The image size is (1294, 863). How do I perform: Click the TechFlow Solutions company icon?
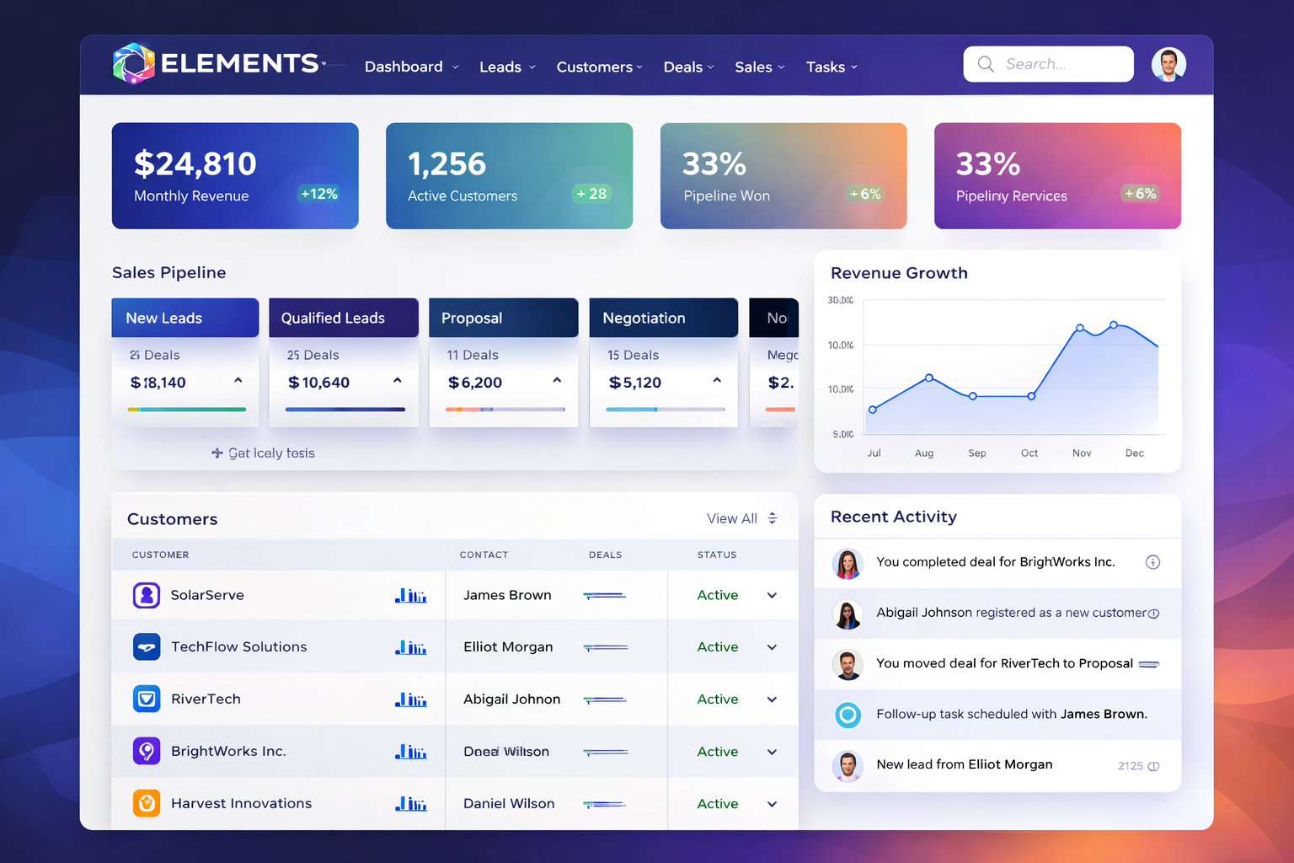coord(147,647)
